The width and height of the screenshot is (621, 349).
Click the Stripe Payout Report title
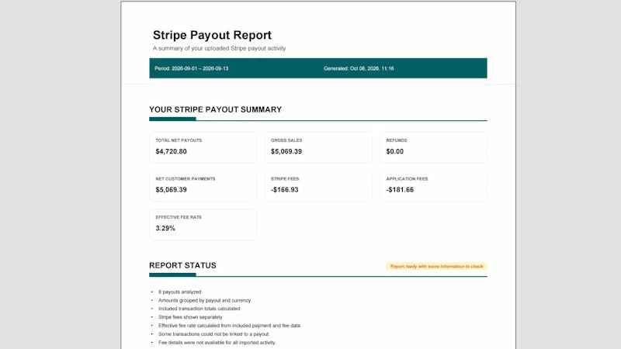pyautogui.click(x=212, y=35)
